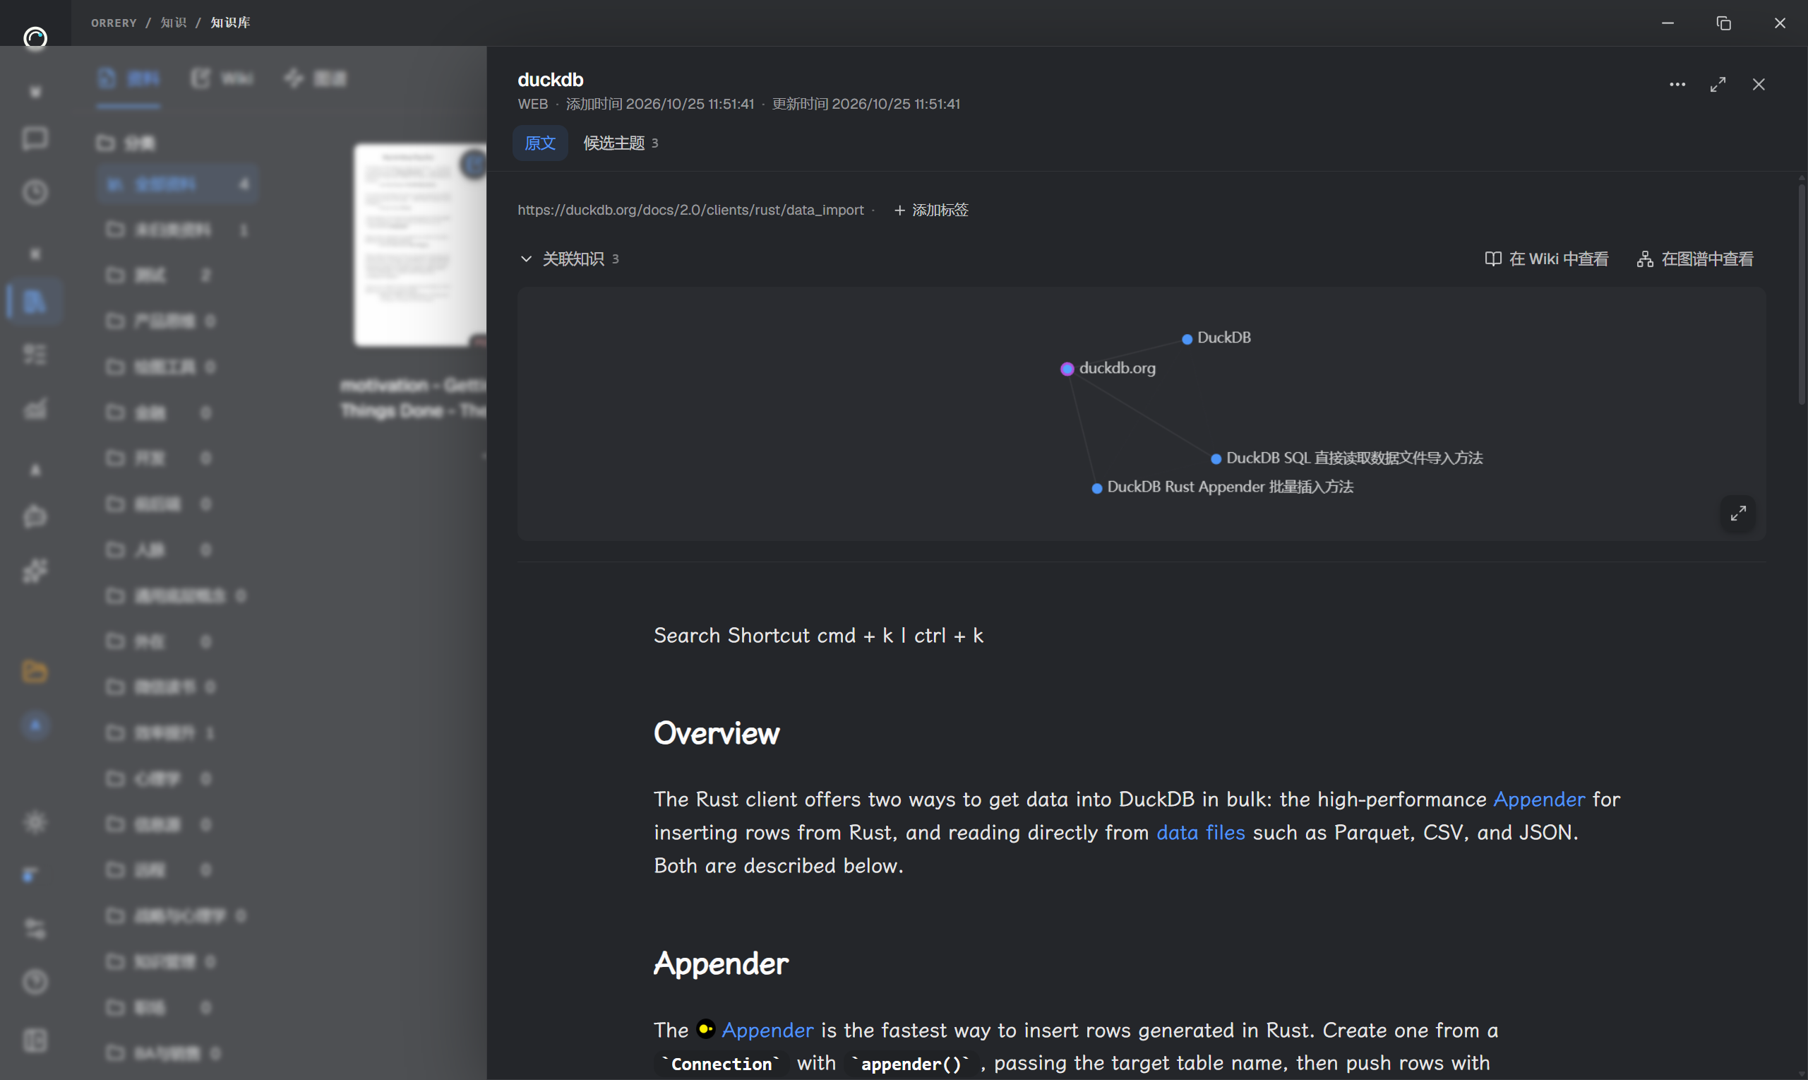The image size is (1808, 1080).
Task: Click the yellow favicon before Appender link
Action: [705, 1028]
